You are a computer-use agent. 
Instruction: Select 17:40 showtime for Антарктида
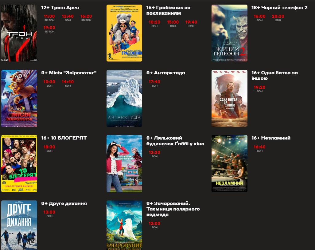tap(154, 82)
